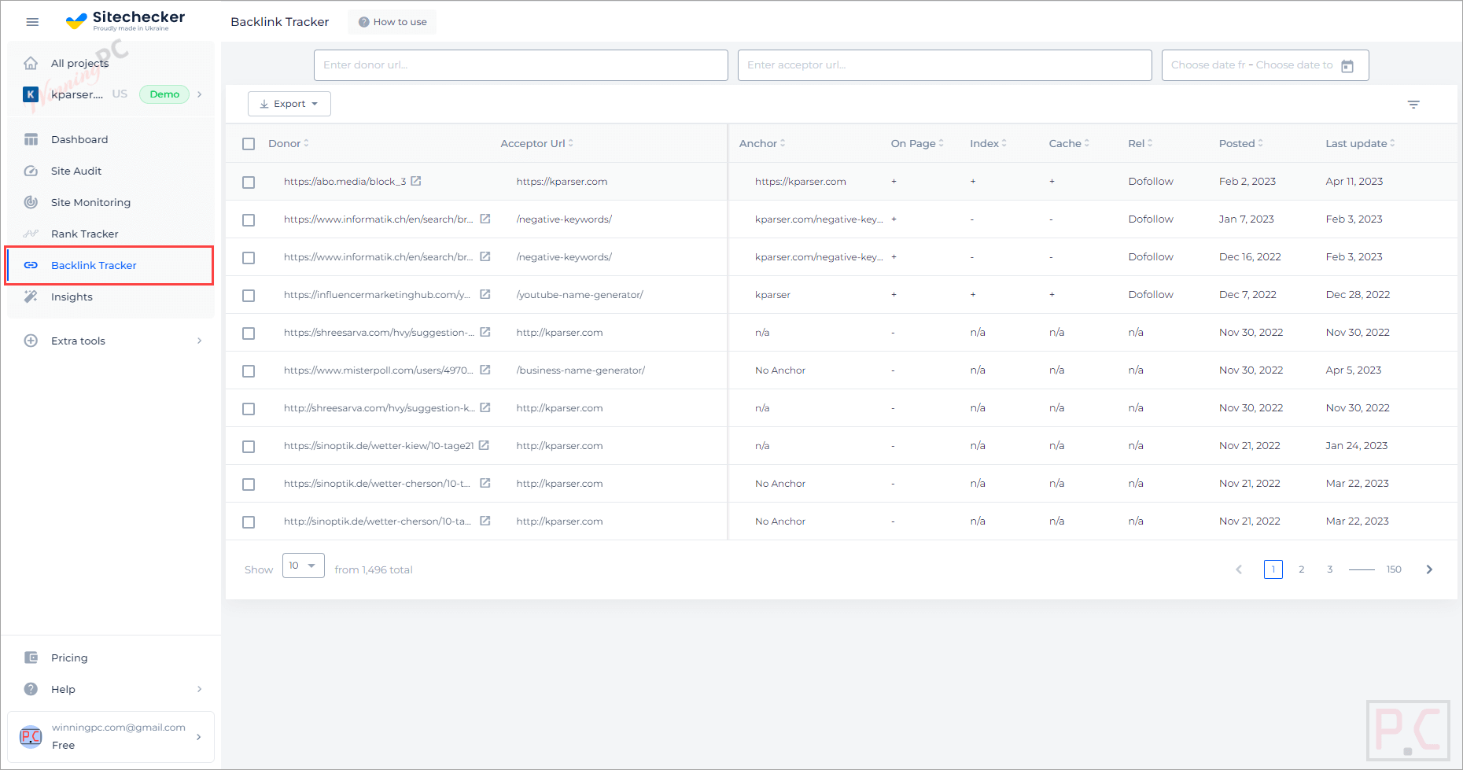Expand the account menu chevron
This screenshot has width=1463, height=770.
pyautogui.click(x=198, y=737)
